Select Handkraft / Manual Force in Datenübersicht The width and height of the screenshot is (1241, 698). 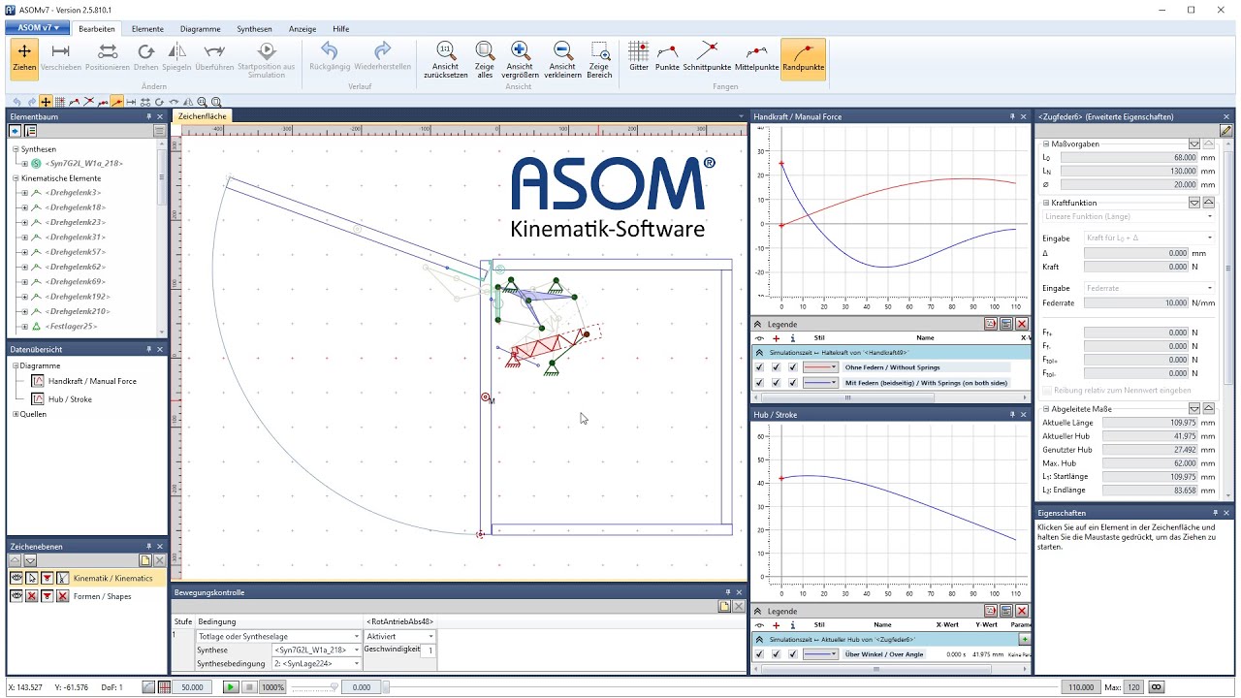point(92,381)
